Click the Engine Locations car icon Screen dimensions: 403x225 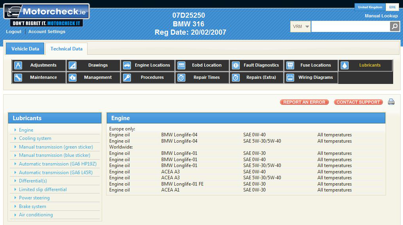click(x=127, y=65)
